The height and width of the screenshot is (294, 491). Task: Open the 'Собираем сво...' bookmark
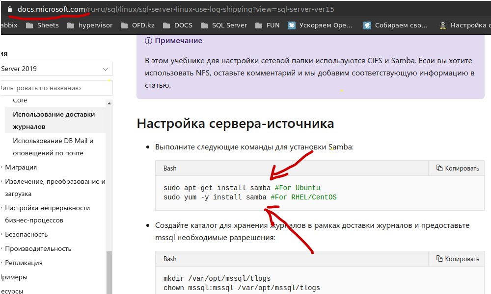[395, 25]
